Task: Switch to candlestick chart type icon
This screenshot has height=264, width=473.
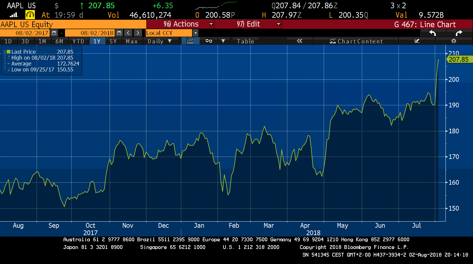Action: pos(209,41)
